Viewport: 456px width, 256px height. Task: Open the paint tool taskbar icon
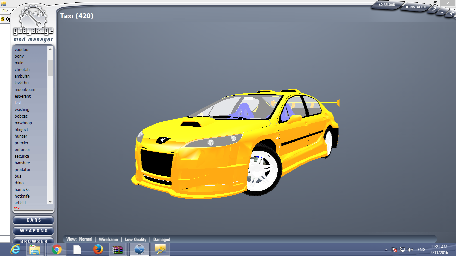160,249
